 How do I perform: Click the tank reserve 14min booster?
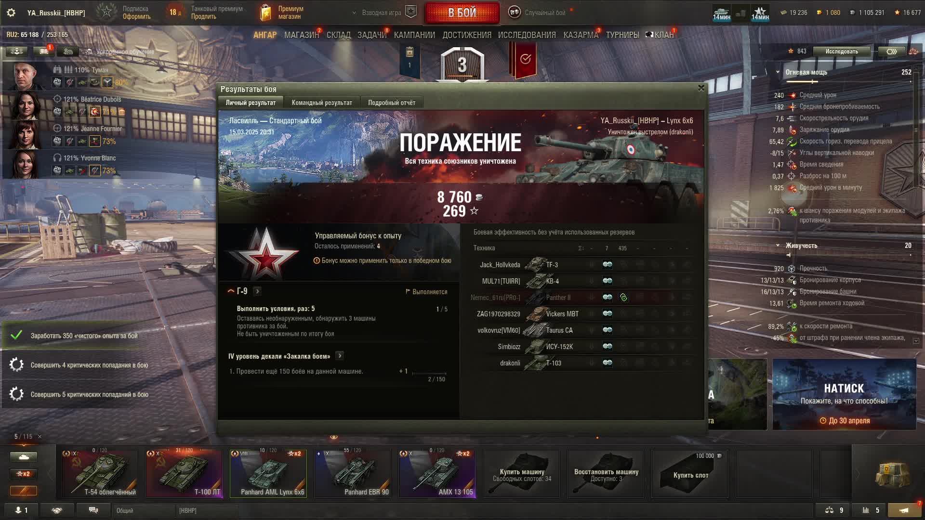pyautogui.click(x=721, y=13)
